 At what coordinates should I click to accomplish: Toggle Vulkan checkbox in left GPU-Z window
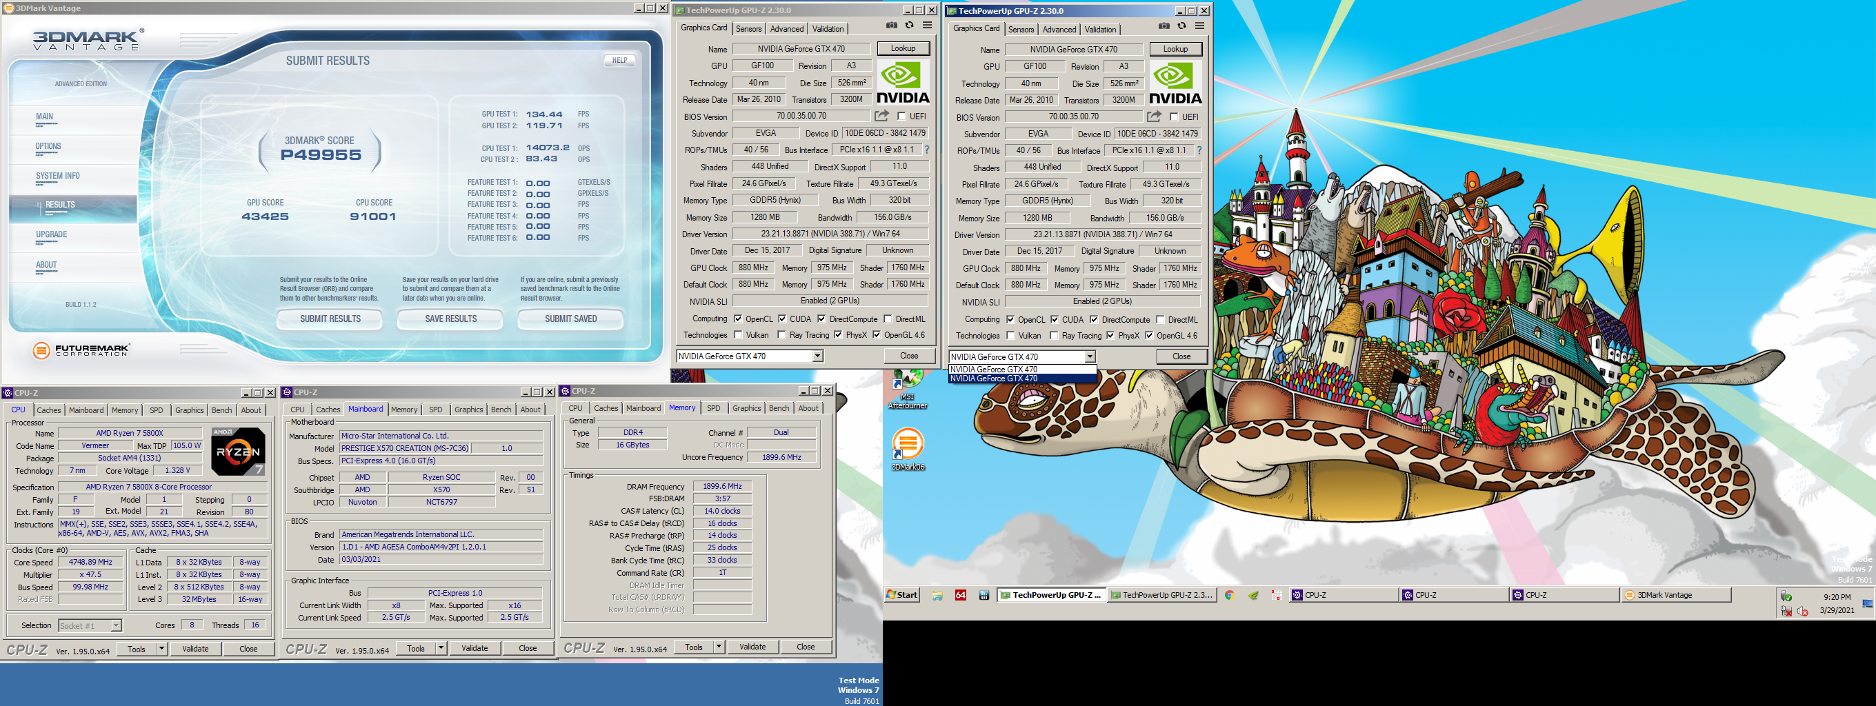738,335
